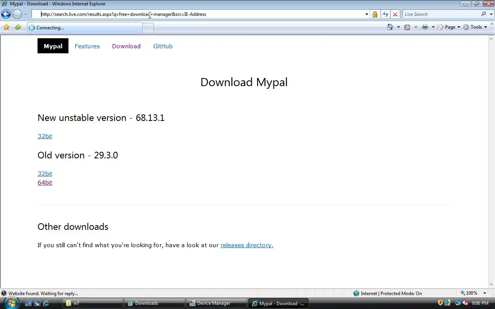Click the Mypal logo nav button
The height and width of the screenshot is (309, 495).
[53, 46]
